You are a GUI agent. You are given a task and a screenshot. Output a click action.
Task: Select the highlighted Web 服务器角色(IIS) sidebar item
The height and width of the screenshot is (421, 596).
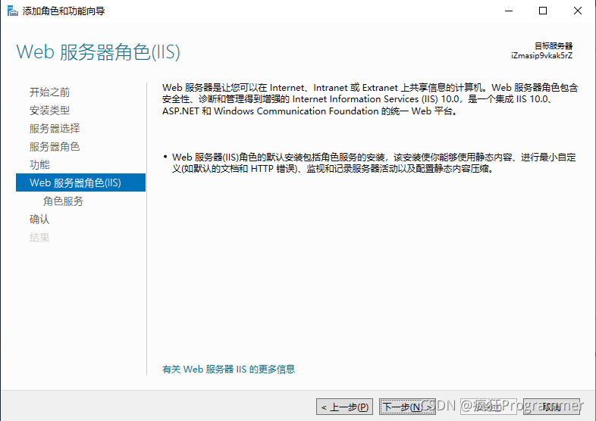75,183
